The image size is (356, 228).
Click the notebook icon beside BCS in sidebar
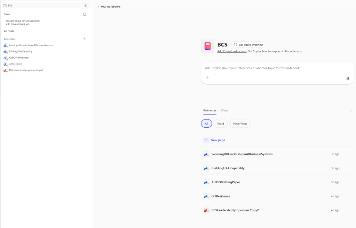point(5,6)
